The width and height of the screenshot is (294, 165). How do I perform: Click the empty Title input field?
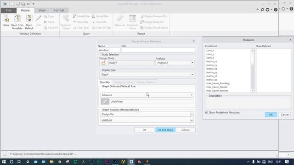click(x=158, y=50)
